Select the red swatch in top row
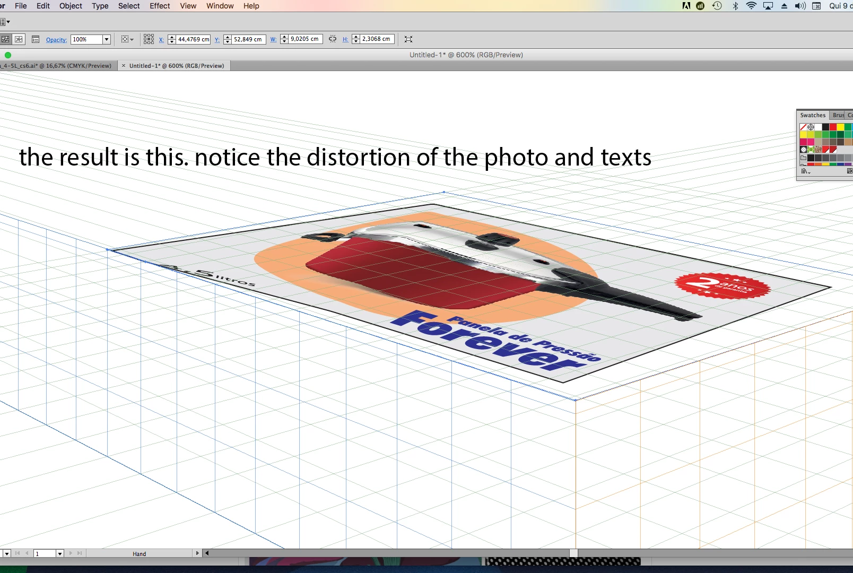853x573 pixels. [x=833, y=127]
